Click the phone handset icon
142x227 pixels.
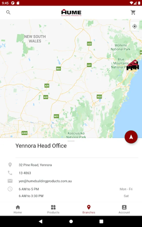(x=10, y=173)
